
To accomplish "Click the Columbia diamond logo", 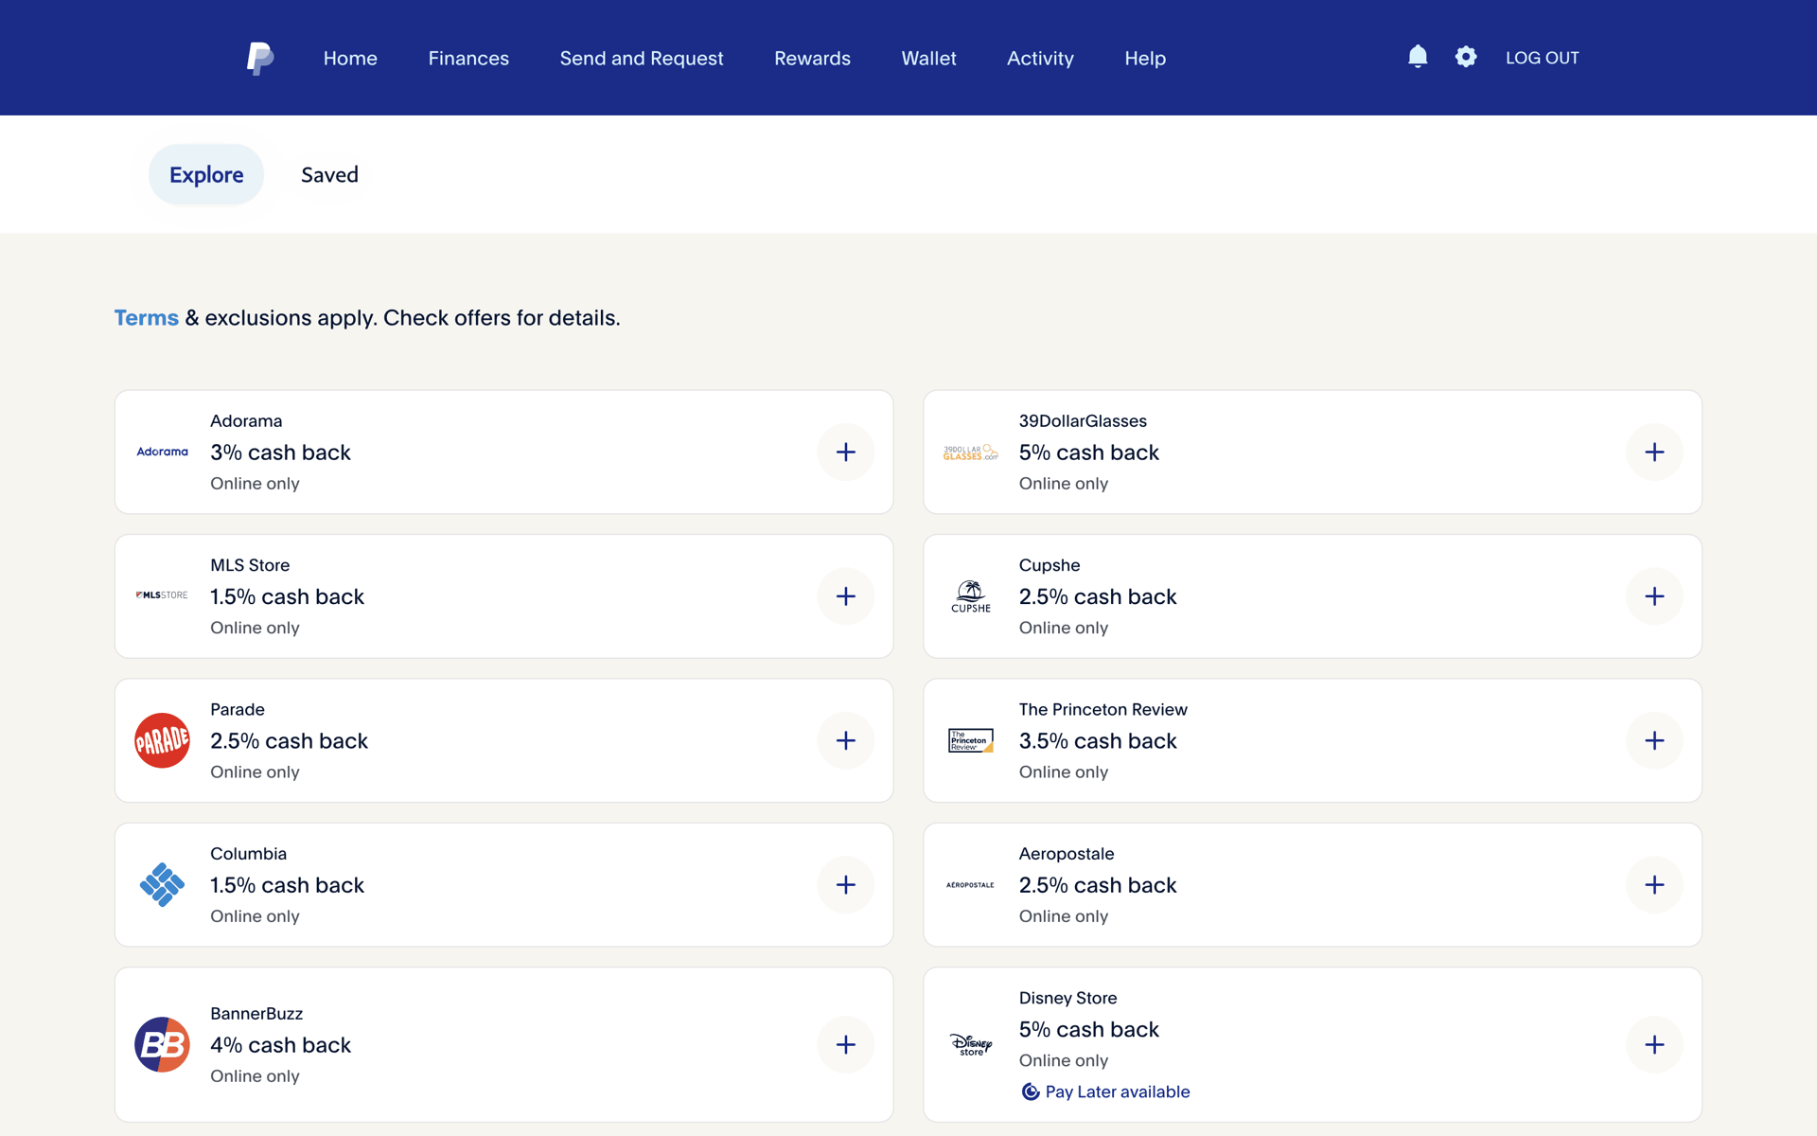I will point(162,885).
